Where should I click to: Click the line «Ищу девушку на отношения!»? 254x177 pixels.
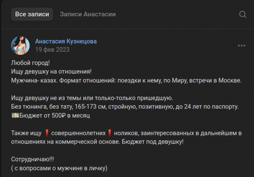tap(51, 72)
